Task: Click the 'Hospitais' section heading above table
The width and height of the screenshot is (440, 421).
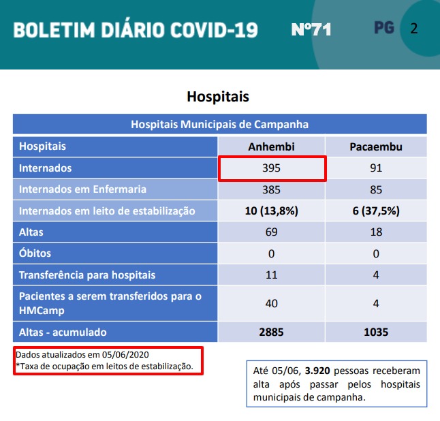Action: click(x=218, y=97)
